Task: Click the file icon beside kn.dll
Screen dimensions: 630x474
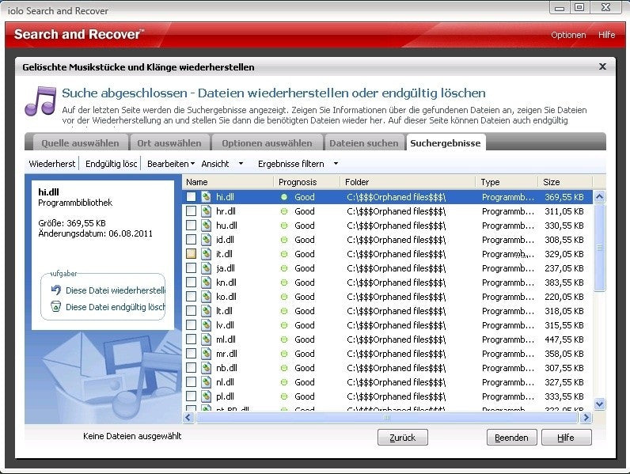Action: pyautogui.click(x=206, y=283)
